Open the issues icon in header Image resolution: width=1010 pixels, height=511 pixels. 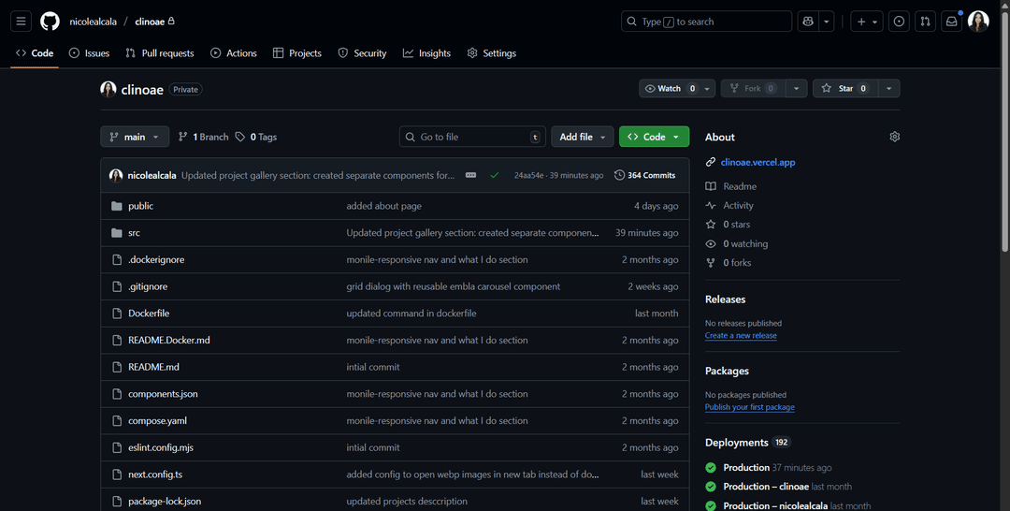tap(899, 22)
